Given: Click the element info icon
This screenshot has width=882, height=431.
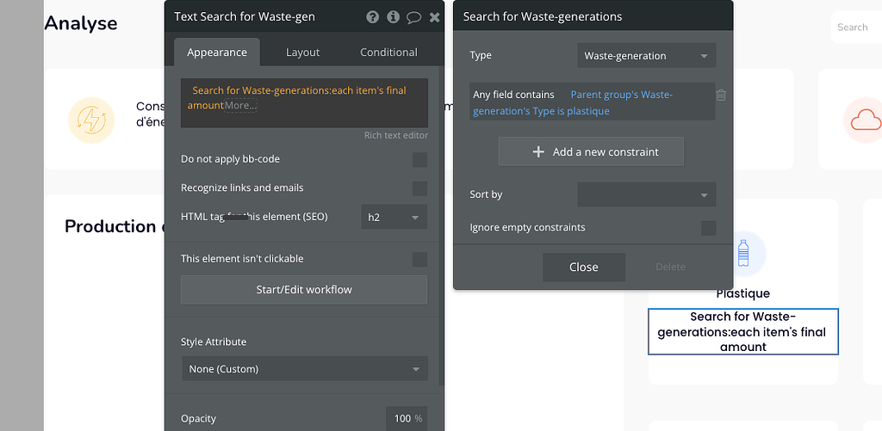Looking at the screenshot, I should pyautogui.click(x=393, y=17).
